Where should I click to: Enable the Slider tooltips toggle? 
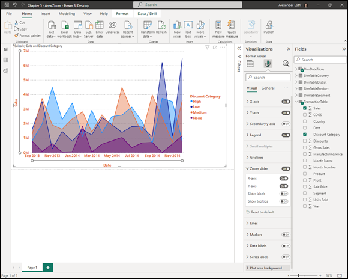coord(284,201)
